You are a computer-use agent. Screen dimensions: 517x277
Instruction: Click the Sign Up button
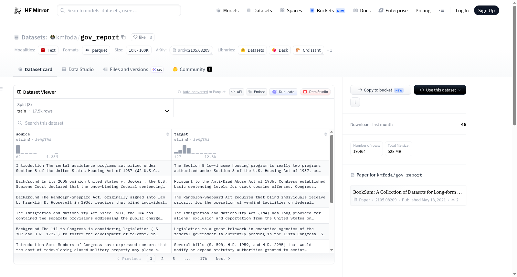click(x=486, y=10)
